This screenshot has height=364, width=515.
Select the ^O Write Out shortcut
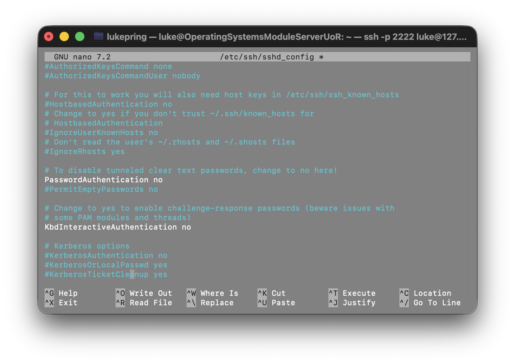click(144, 293)
